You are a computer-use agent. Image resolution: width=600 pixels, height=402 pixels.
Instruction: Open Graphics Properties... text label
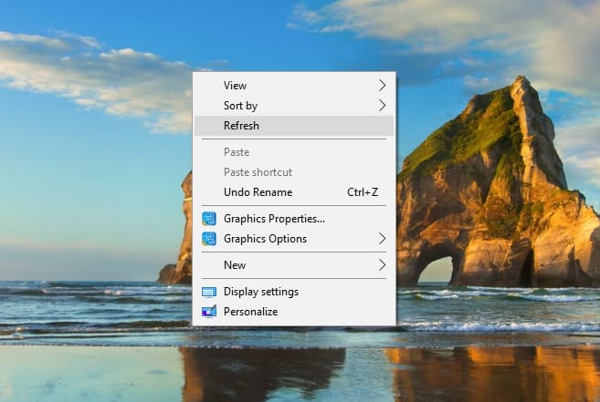coord(274,219)
